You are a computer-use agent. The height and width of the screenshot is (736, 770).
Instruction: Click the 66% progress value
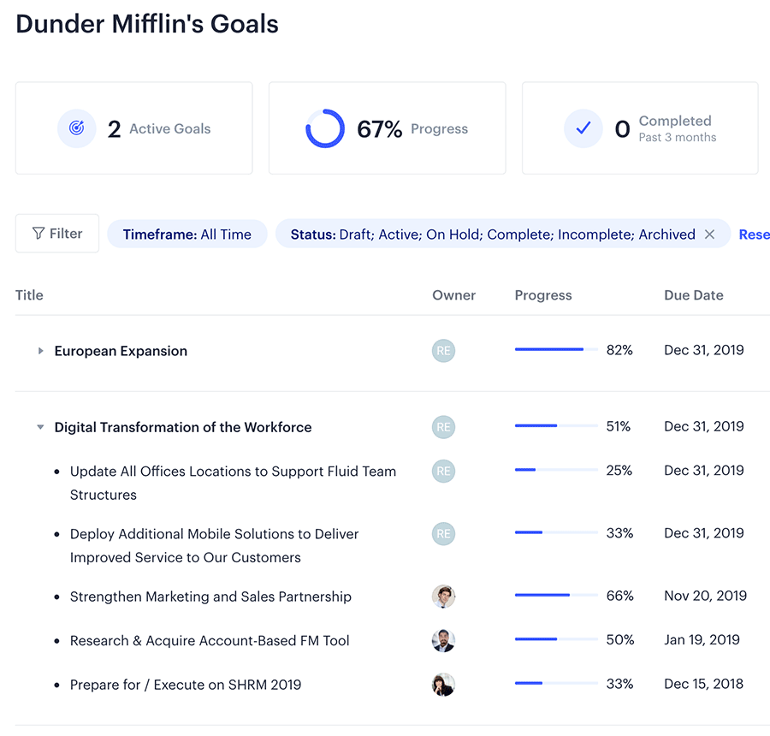coord(619,596)
